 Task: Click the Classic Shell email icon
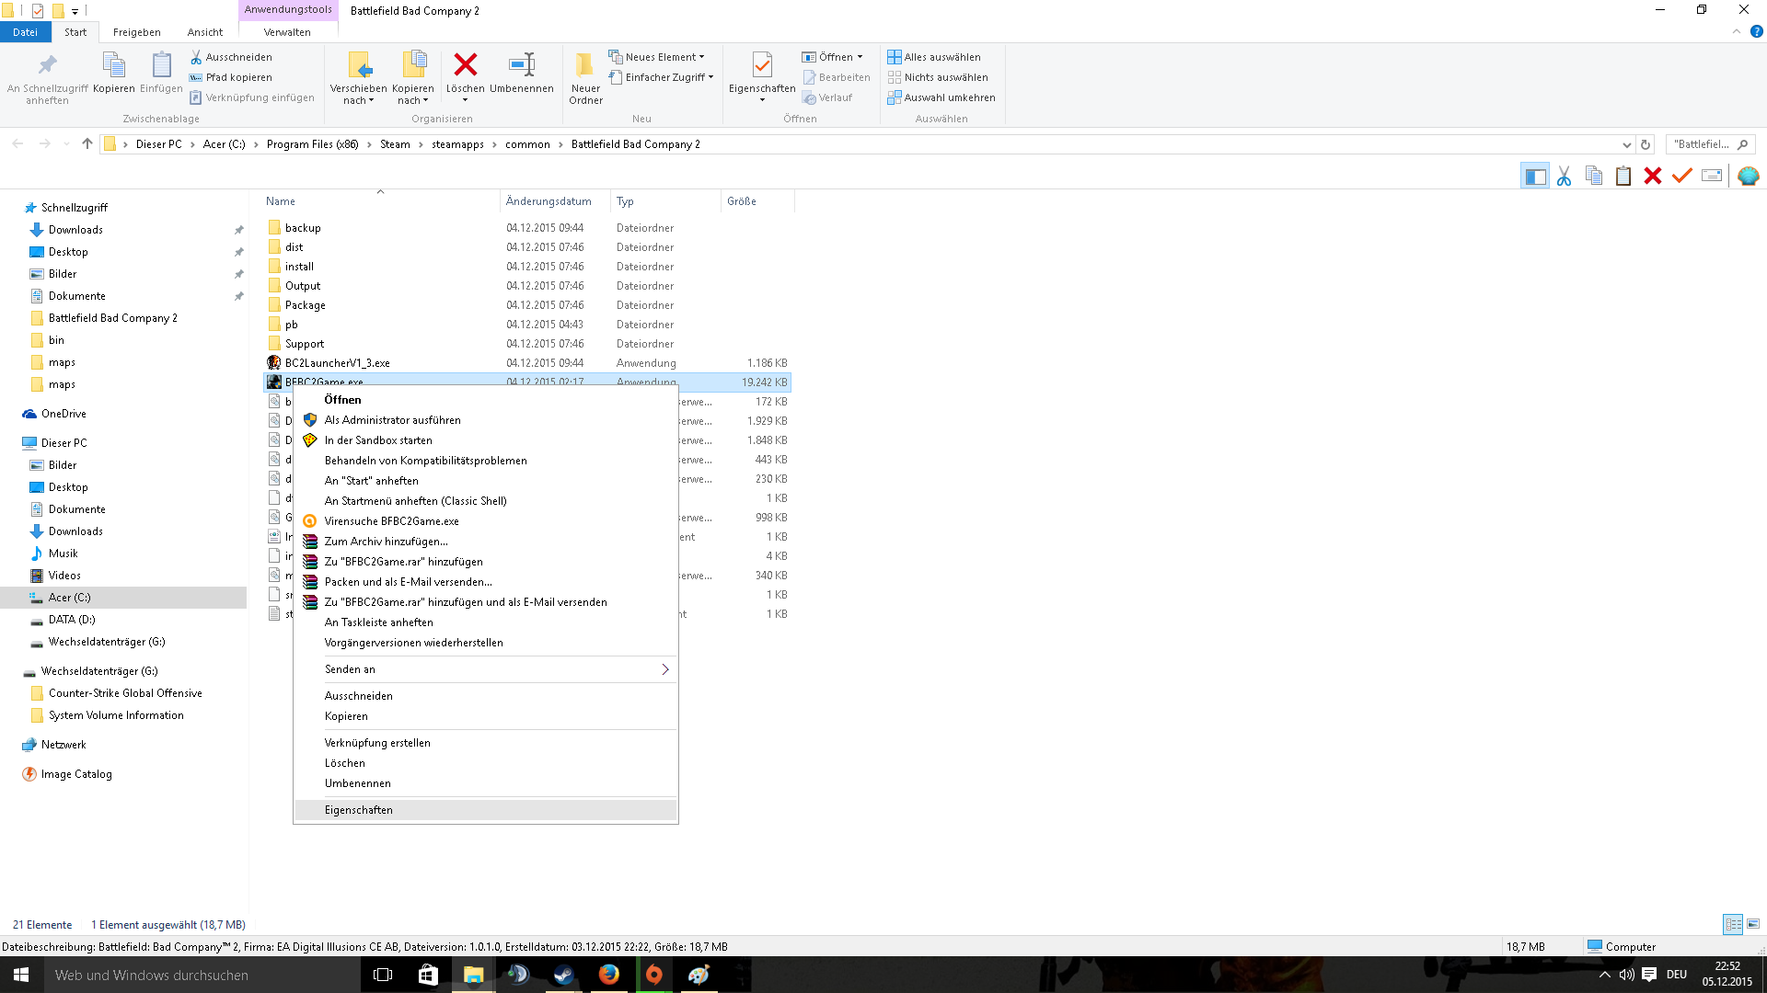pos(1712,176)
